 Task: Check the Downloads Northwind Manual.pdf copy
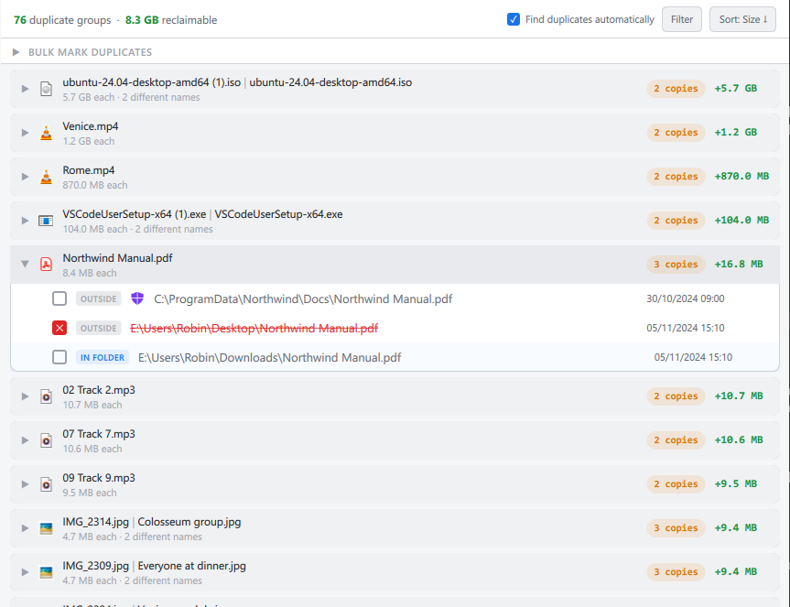[60, 357]
